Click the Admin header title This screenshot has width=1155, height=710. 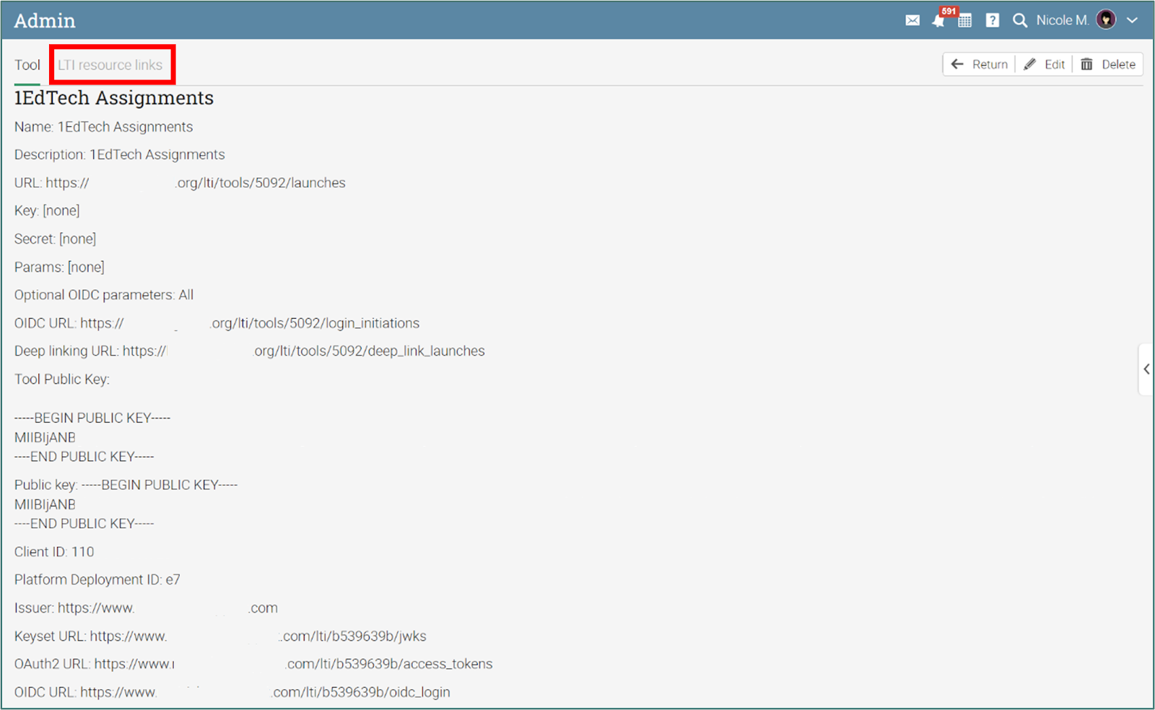pyautogui.click(x=45, y=20)
